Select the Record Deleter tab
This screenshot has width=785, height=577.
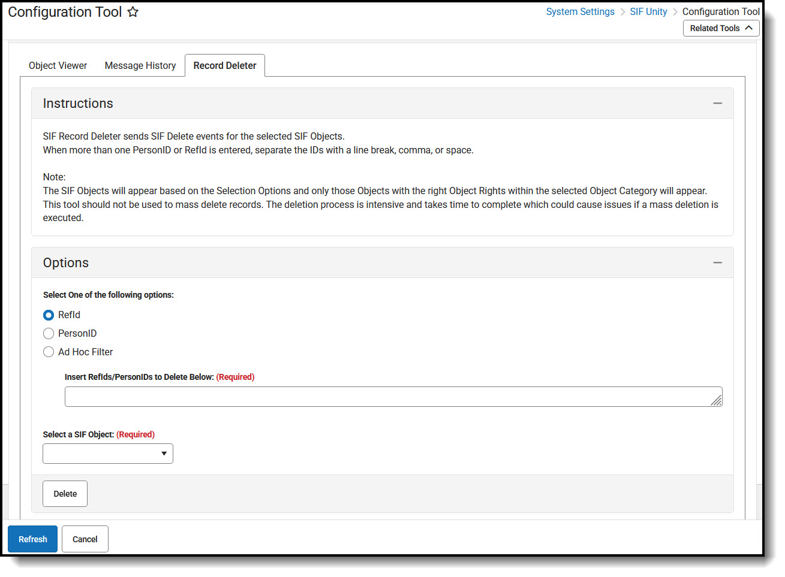[225, 65]
